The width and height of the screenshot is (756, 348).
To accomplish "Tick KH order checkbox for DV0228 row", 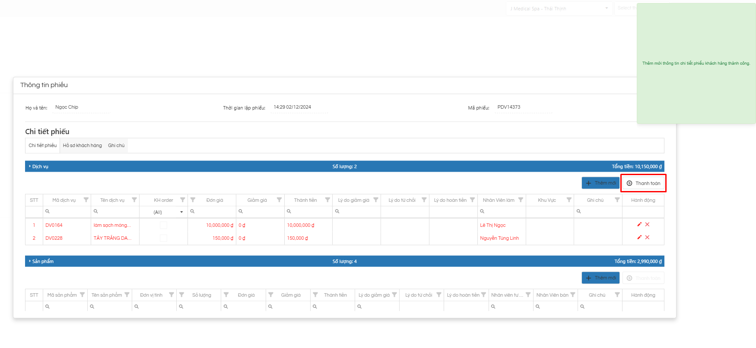I will pos(163,238).
